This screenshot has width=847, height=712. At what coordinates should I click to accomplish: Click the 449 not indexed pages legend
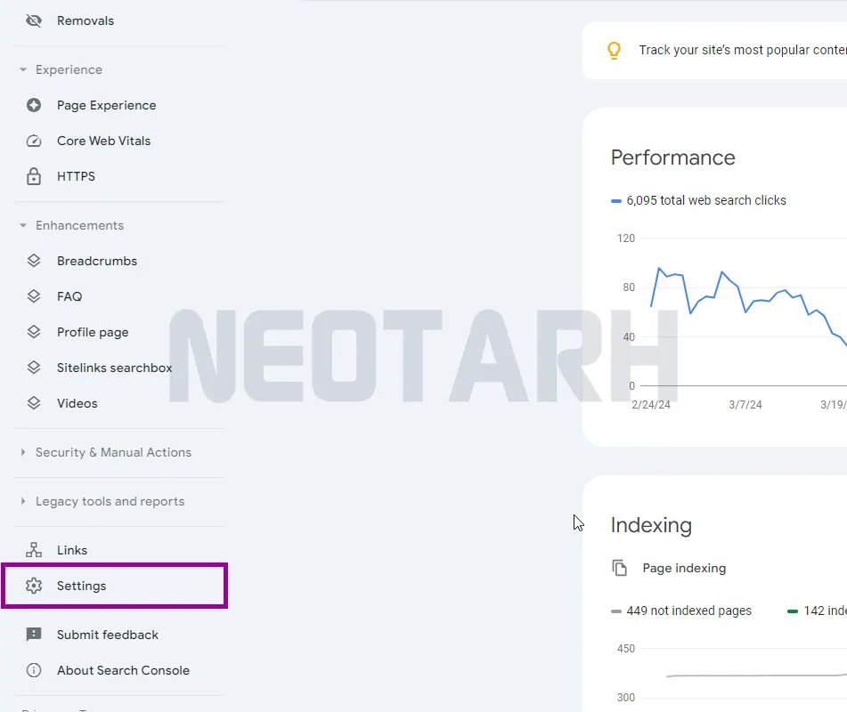coord(688,611)
